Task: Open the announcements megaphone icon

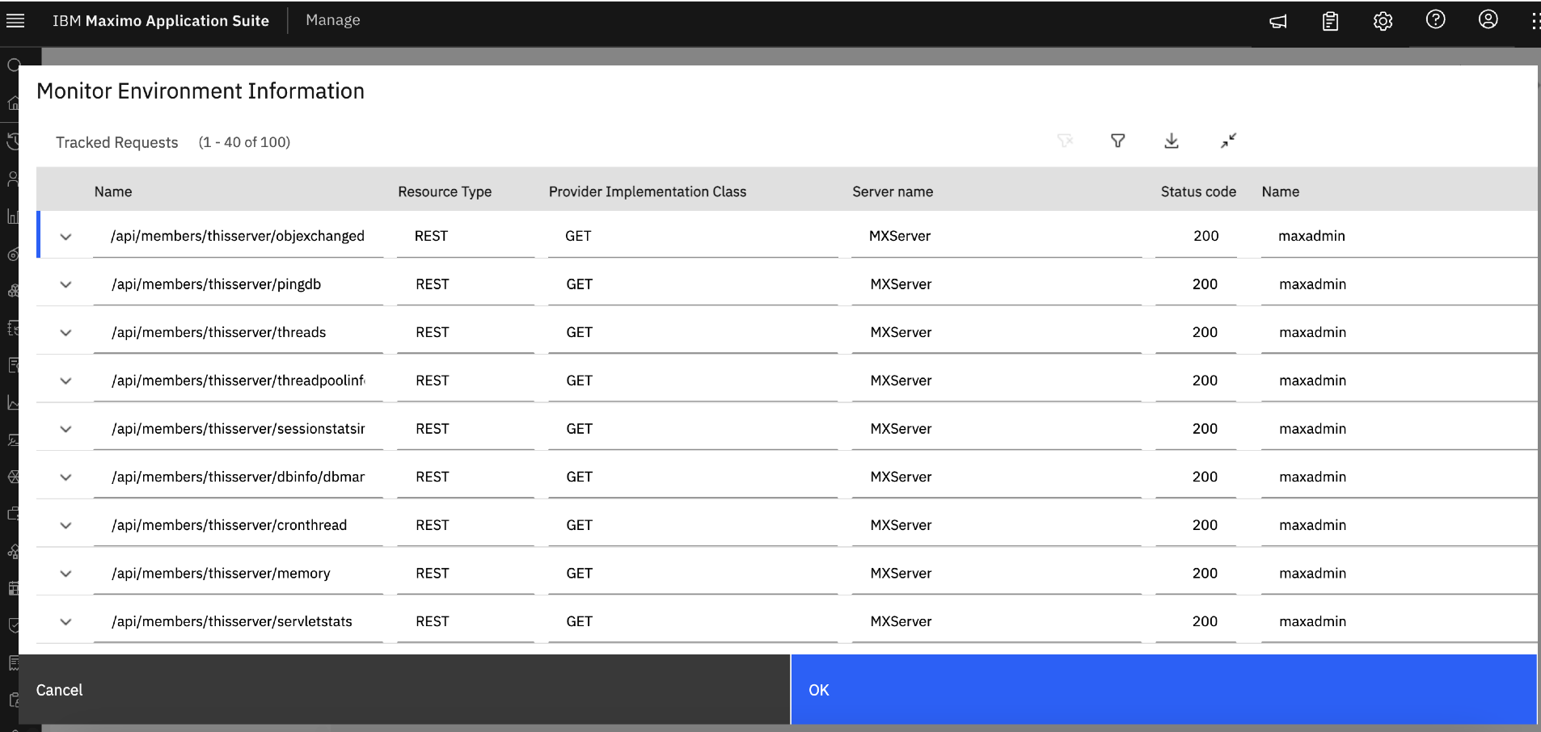Action: (1278, 22)
